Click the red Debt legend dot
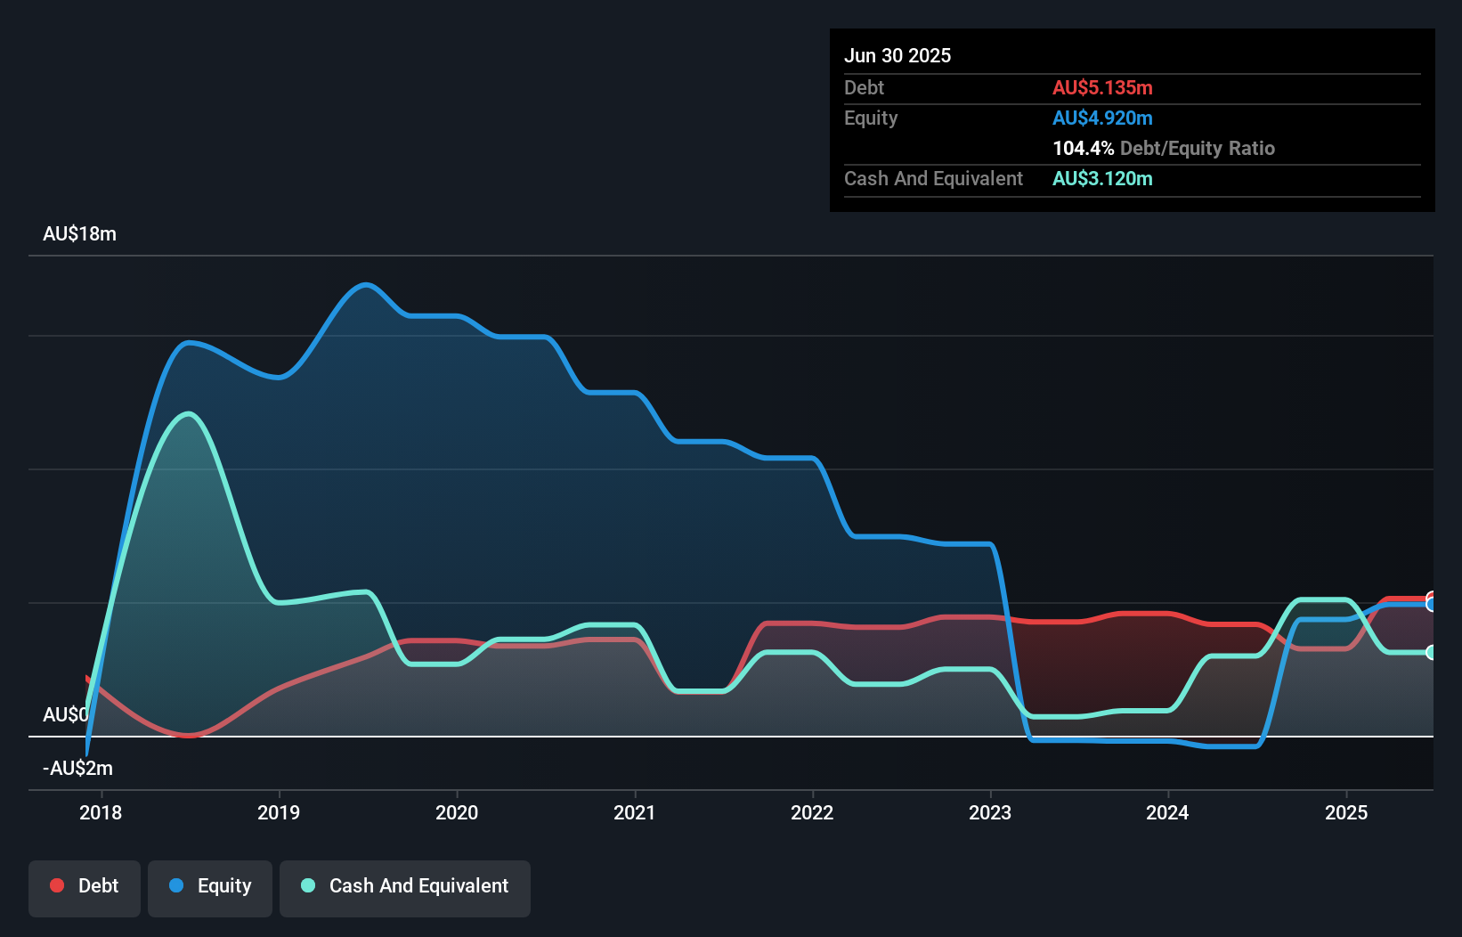Screen dimensions: 1462x937 [57, 885]
